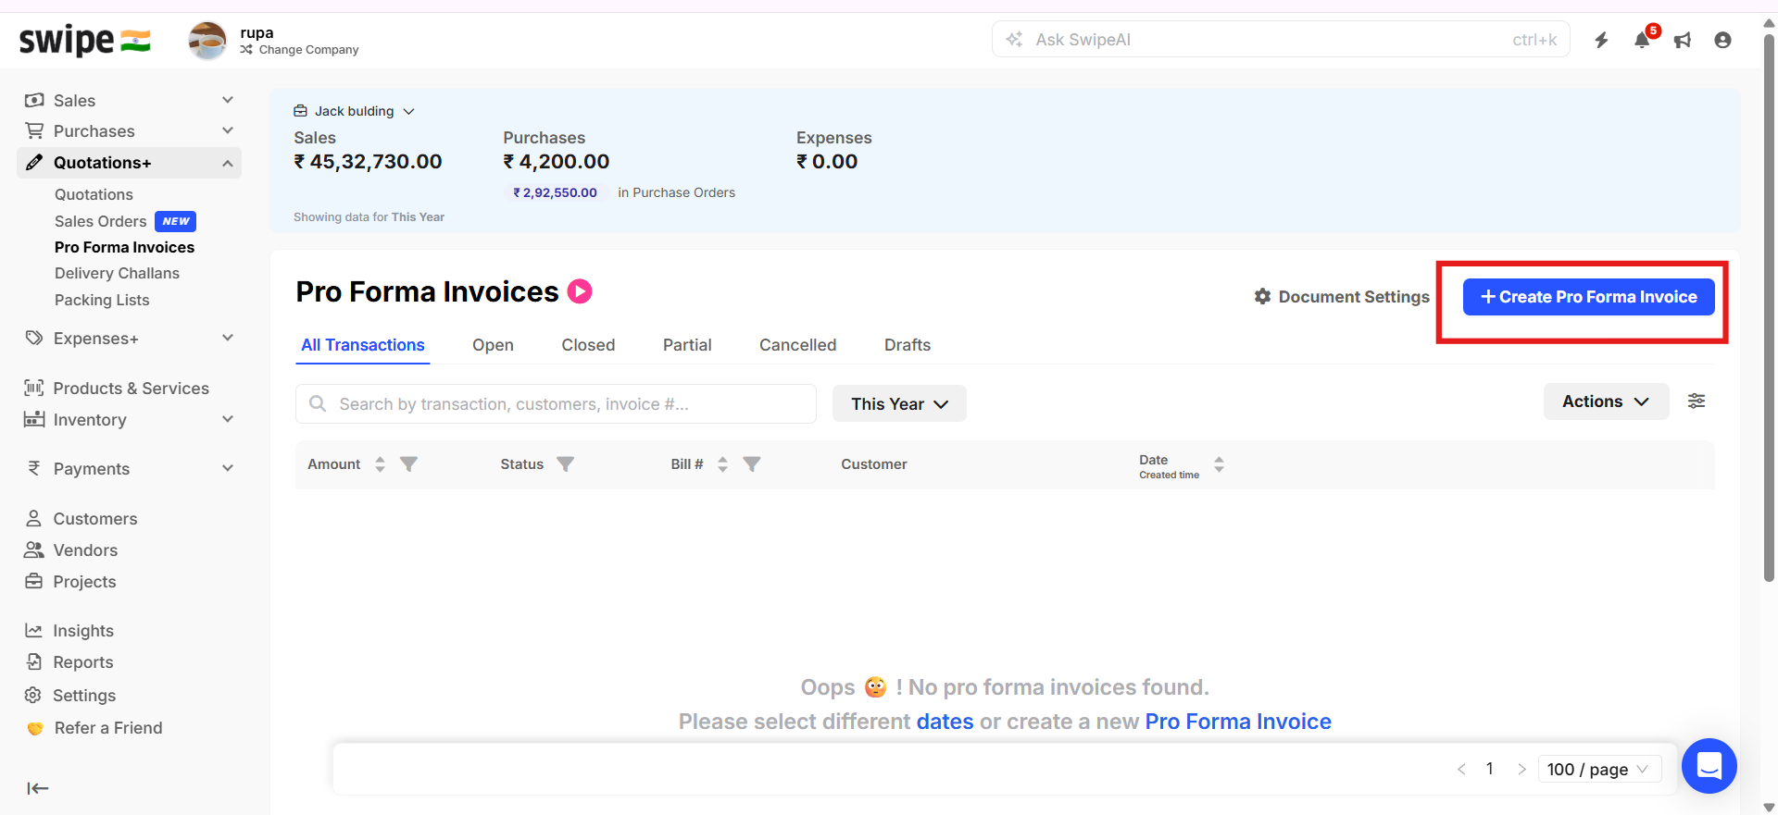Sort by the Date column

point(1219,464)
